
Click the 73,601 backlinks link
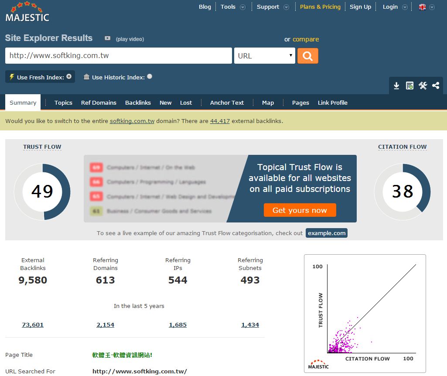[x=33, y=325]
